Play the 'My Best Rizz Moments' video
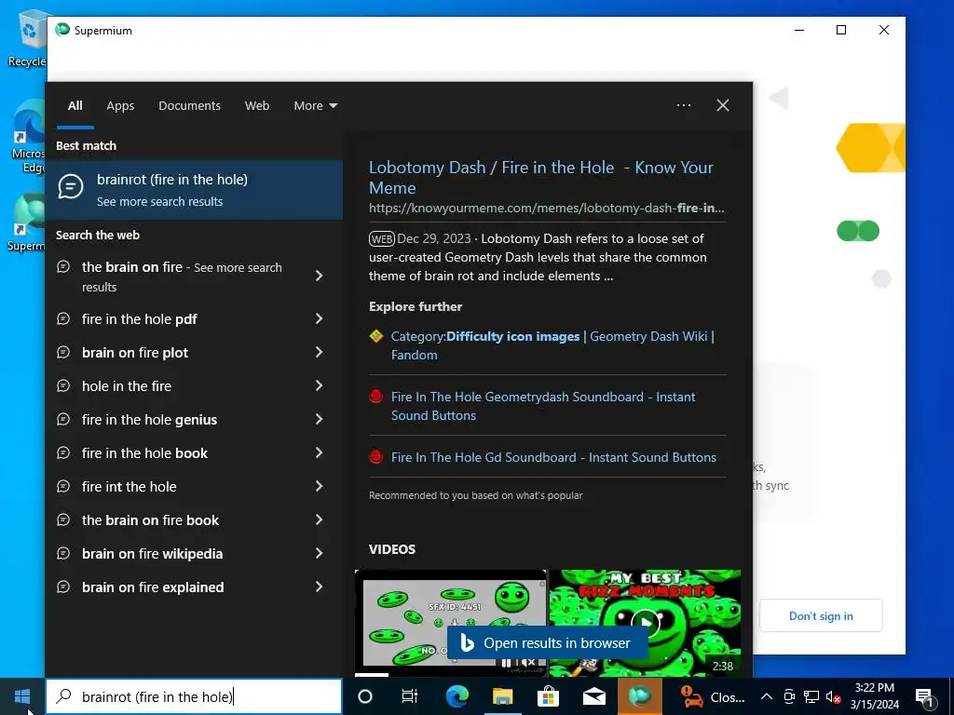The image size is (954, 715). (x=645, y=623)
